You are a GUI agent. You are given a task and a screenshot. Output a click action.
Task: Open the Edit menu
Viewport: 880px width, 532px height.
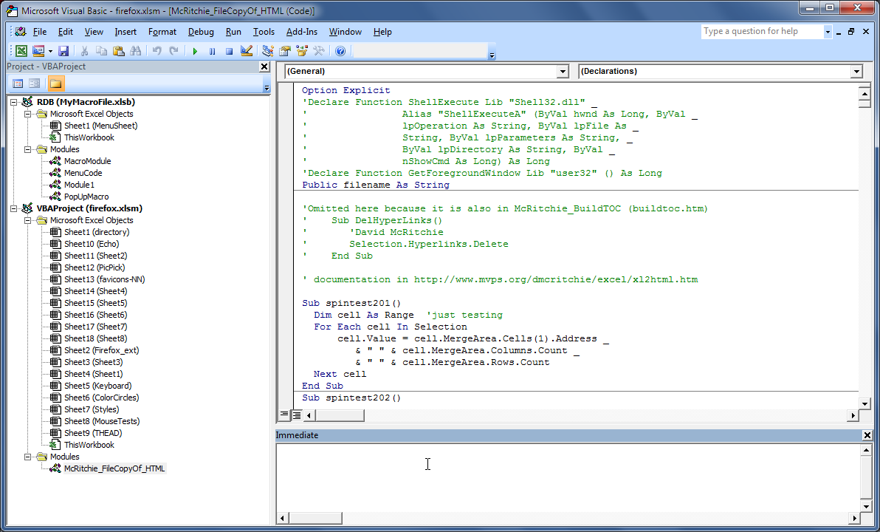(65, 32)
